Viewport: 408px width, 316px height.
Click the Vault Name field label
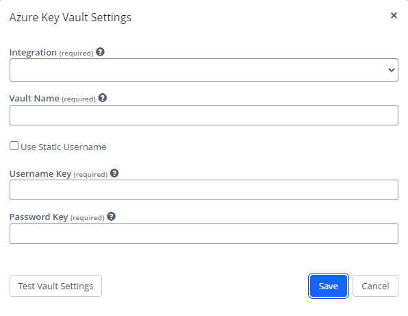click(x=34, y=98)
